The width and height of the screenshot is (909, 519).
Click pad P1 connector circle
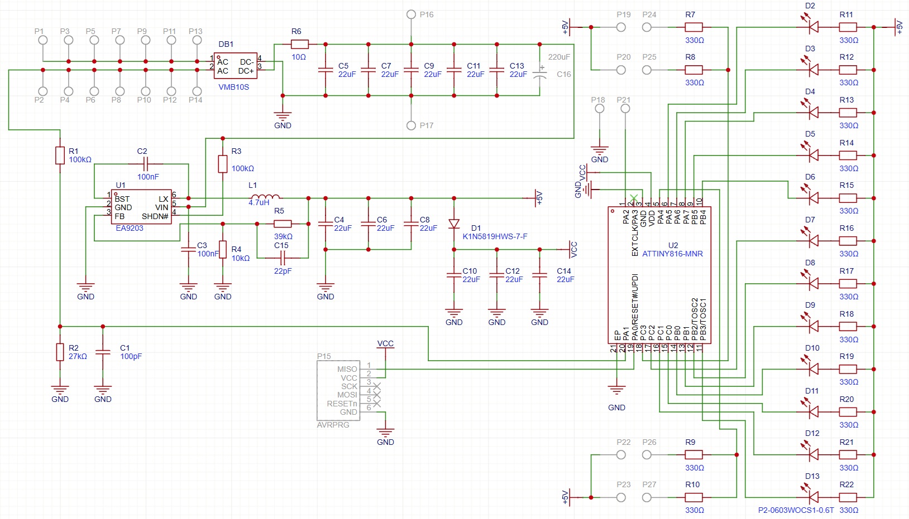[x=42, y=40]
